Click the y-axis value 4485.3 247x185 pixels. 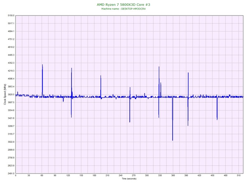pyautogui.click(x=11, y=55)
